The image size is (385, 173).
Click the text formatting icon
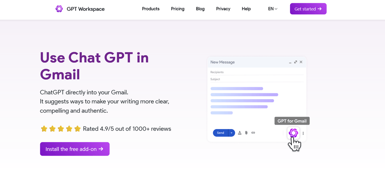(x=240, y=133)
